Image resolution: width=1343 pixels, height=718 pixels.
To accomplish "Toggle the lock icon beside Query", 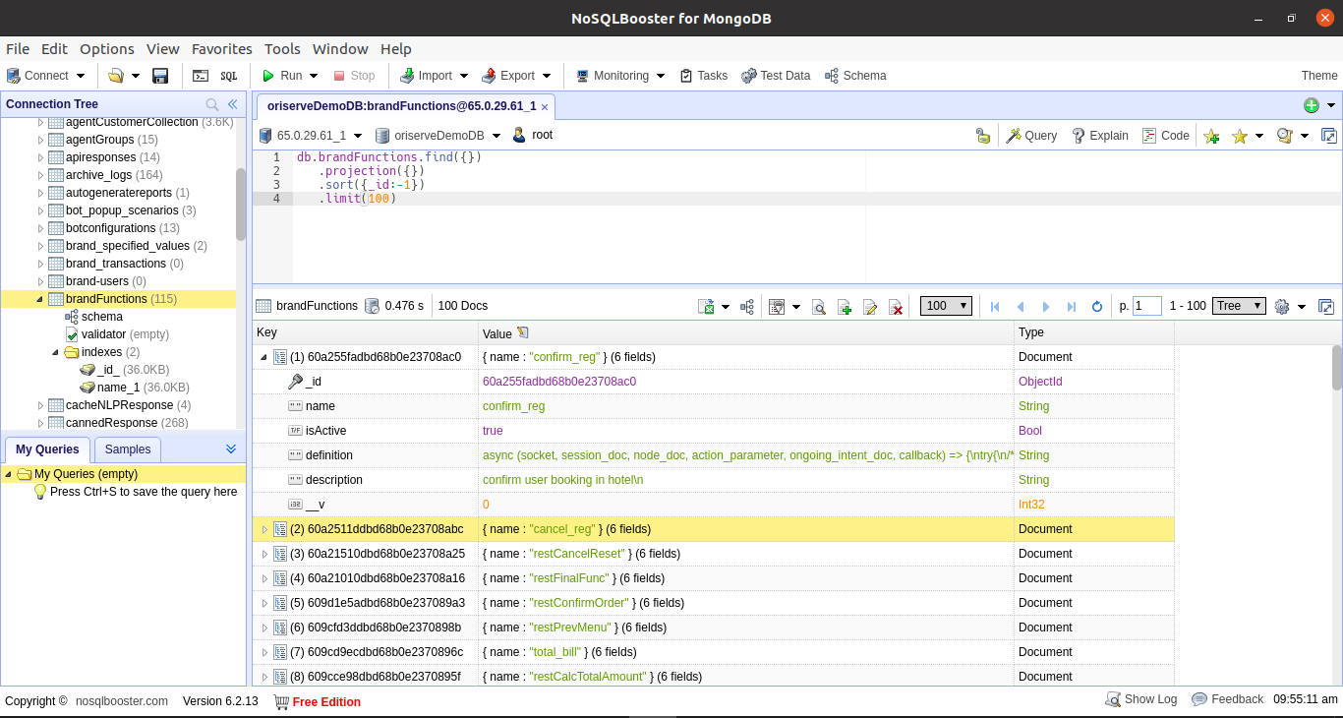I will (982, 136).
